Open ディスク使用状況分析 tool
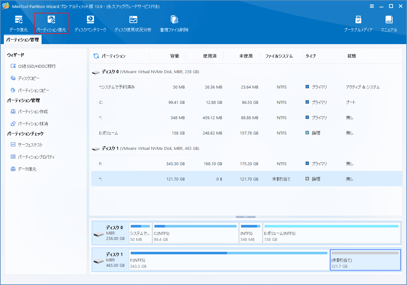The image size is (407, 285). (133, 24)
